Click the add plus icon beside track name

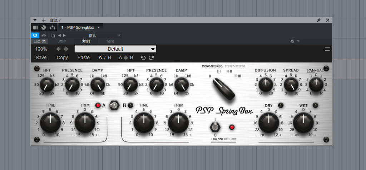coord(44,20)
